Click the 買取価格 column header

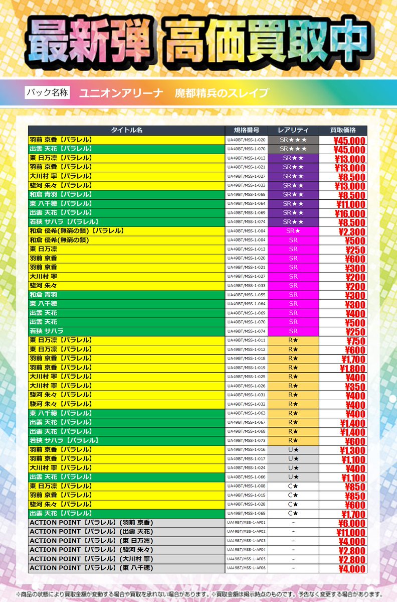point(343,130)
